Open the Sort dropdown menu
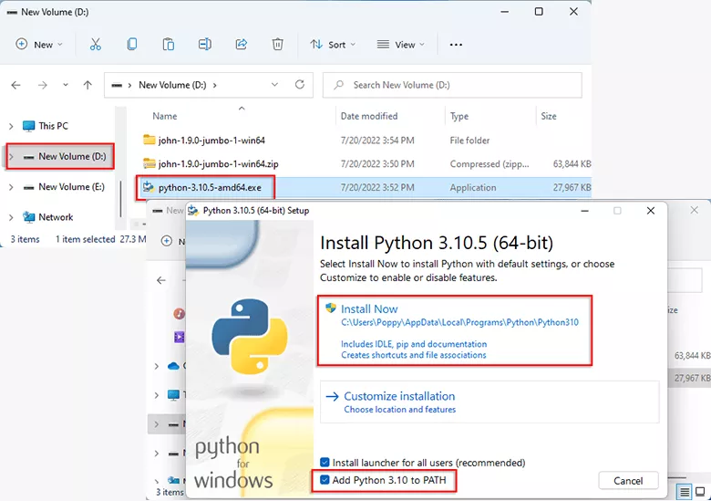Image resolution: width=711 pixels, height=501 pixels. (x=332, y=44)
